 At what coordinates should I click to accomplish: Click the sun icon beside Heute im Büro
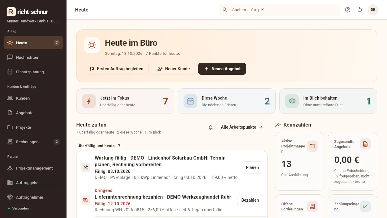pos(92,45)
